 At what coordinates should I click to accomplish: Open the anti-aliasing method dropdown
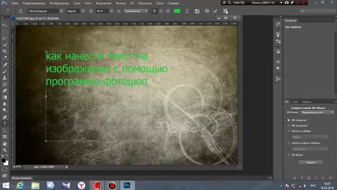coord(136,11)
